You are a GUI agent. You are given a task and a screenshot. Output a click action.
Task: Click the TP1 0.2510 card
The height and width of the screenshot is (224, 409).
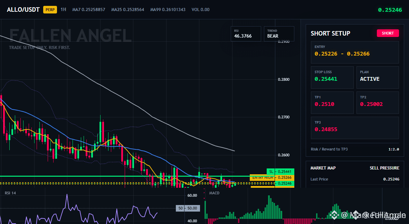332,103
